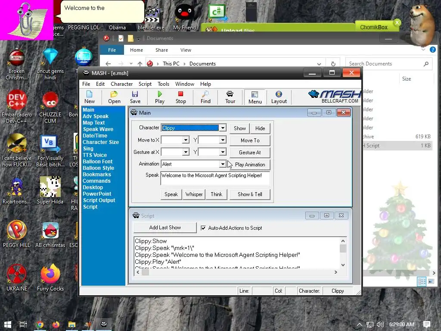Viewport: 441px width, 331px height.
Task: Open the MASH Edit menu
Action: pos(100,84)
